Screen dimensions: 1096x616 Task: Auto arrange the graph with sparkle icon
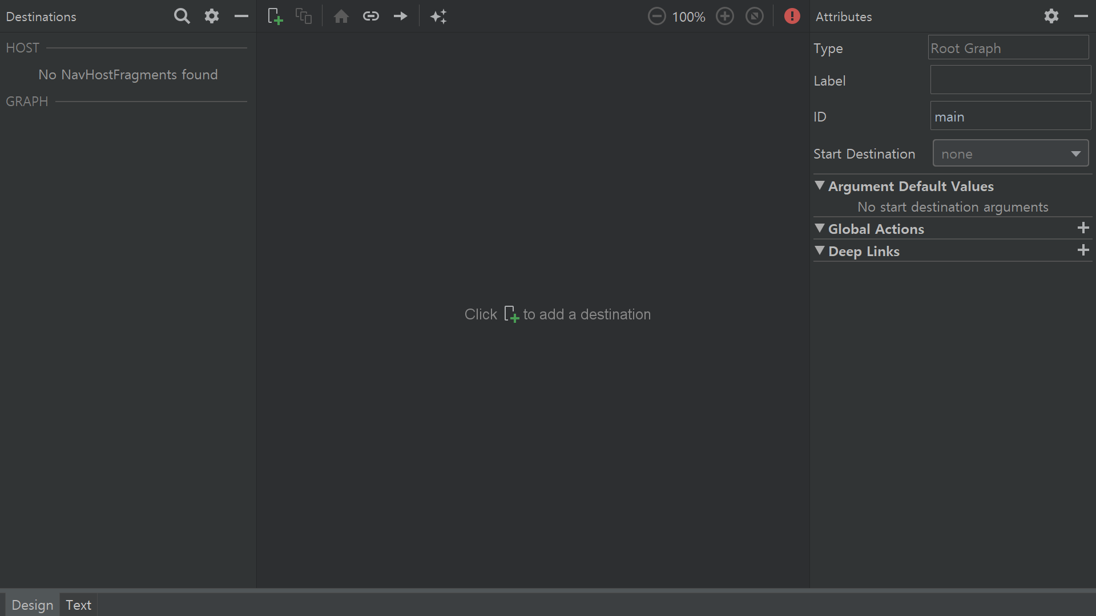point(438,16)
